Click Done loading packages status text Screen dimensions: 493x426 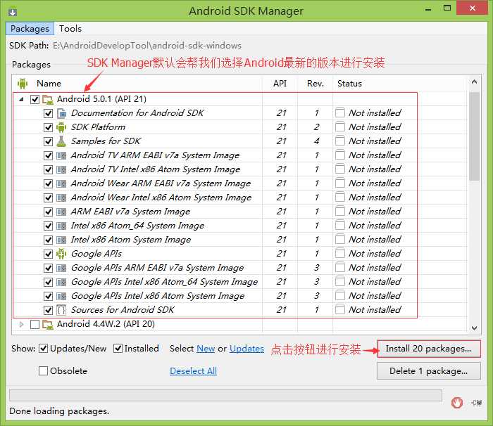point(59,411)
